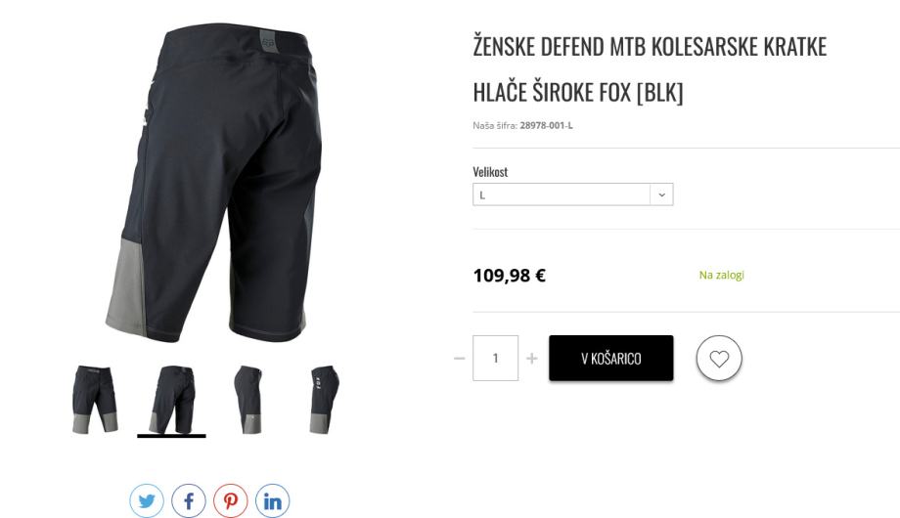The image size is (900, 518).
Task: Share product on Twitter
Action: 147,500
